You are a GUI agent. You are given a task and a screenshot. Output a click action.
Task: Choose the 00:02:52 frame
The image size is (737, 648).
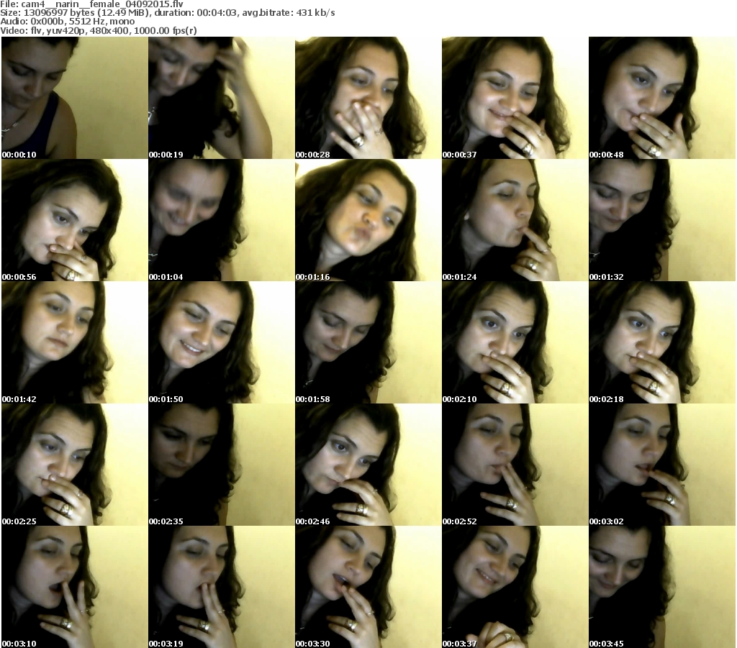point(515,465)
